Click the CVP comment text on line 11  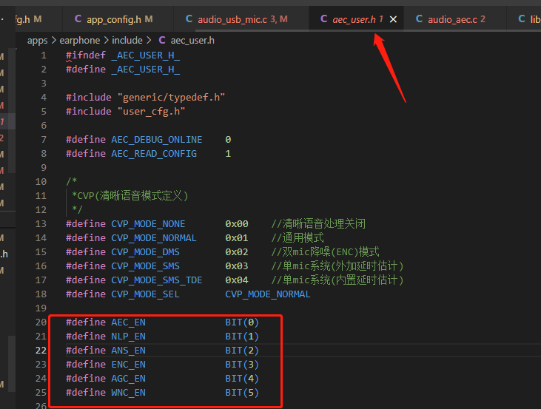point(130,196)
